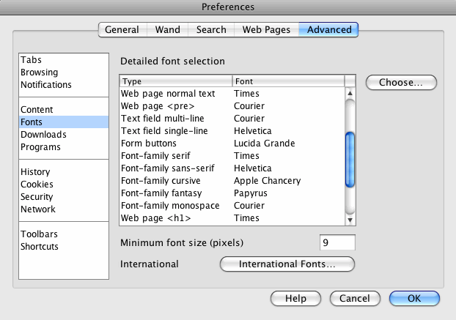The width and height of the screenshot is (456, 320).
Task: Click the blue scrollbar thumb
Action: coord(350,160)
